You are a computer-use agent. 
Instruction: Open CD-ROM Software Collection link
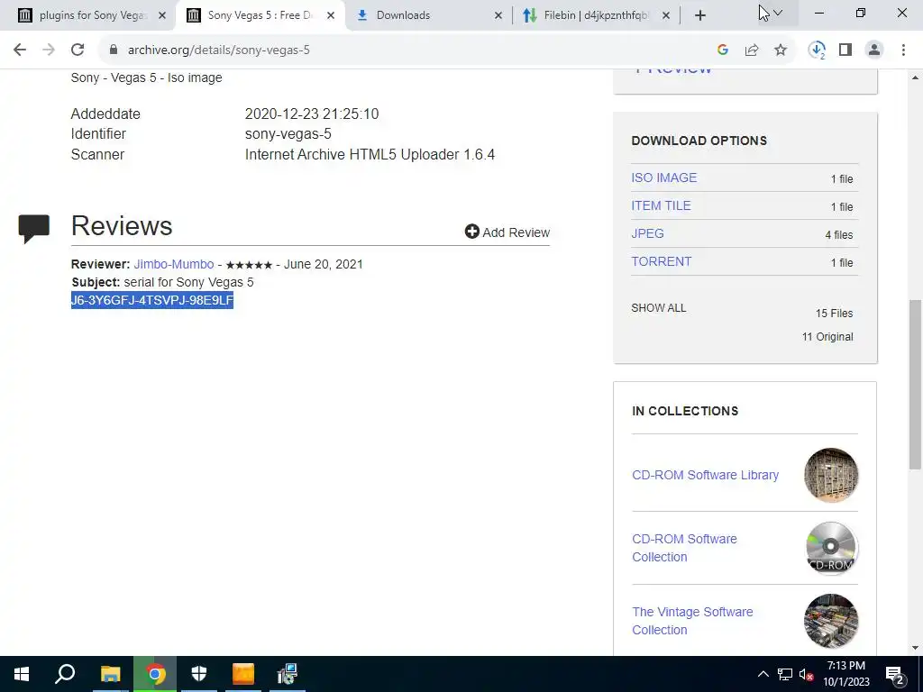(685, 548)
